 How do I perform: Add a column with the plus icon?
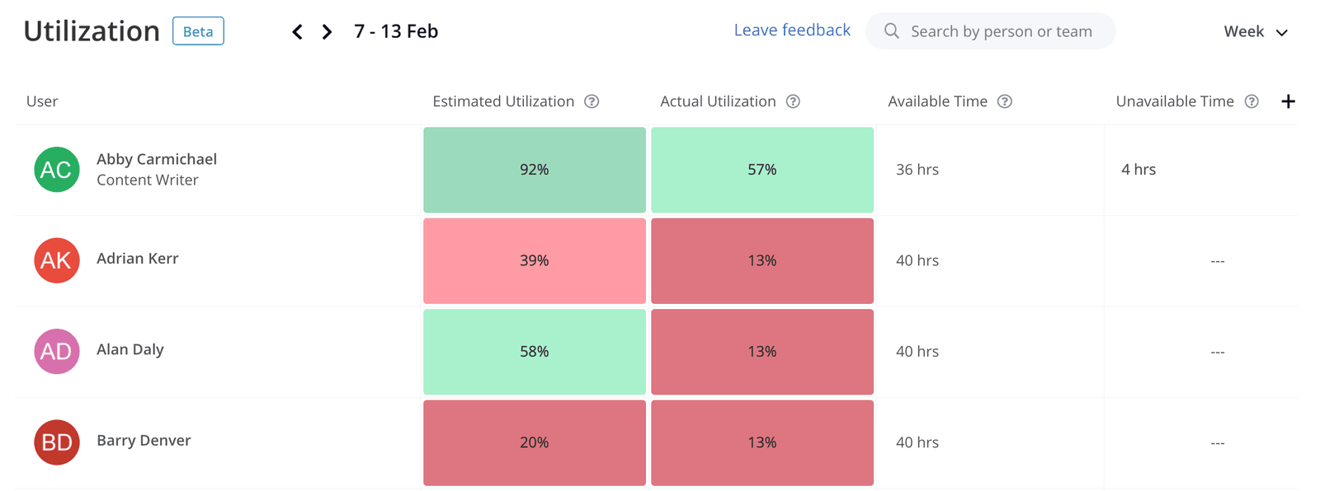click(1288, 101)
